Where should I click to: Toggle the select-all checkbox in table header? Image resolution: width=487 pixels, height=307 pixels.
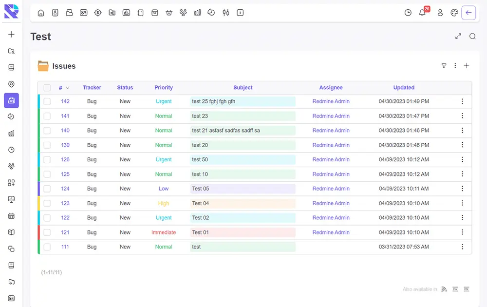coord(47,88)
